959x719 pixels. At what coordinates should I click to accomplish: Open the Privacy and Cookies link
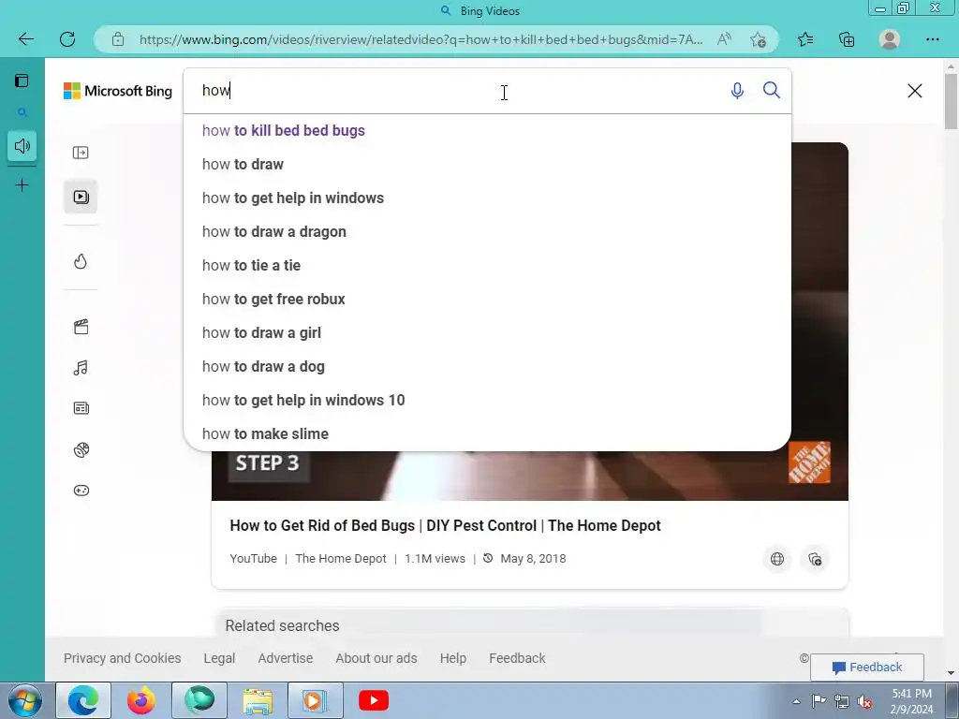pyautogui.click(x=123, y=658)
